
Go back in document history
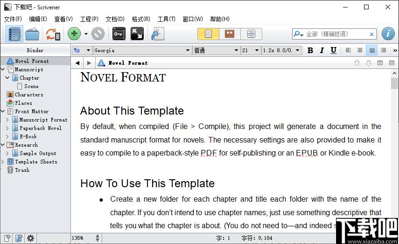(x=77, y=63)
